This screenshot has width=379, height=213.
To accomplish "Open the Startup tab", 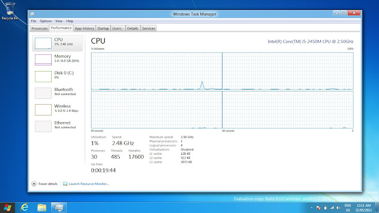I will [103, 28].
